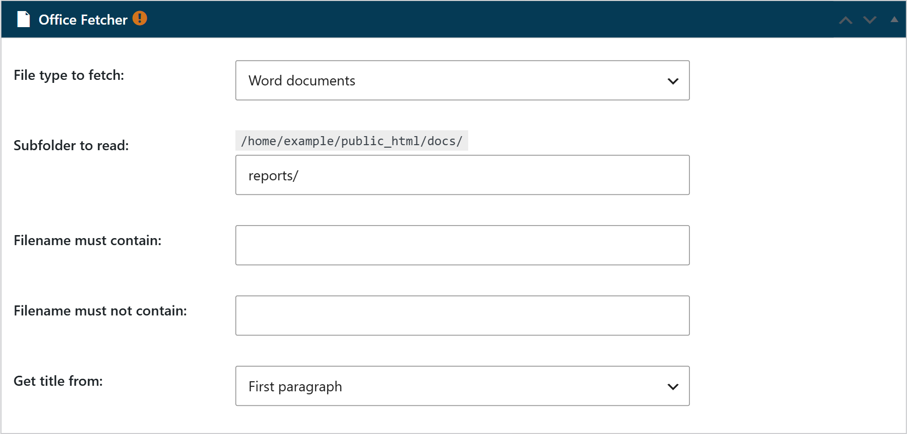
Task: Open the File type to fetch dropdown
Action: 462,80
